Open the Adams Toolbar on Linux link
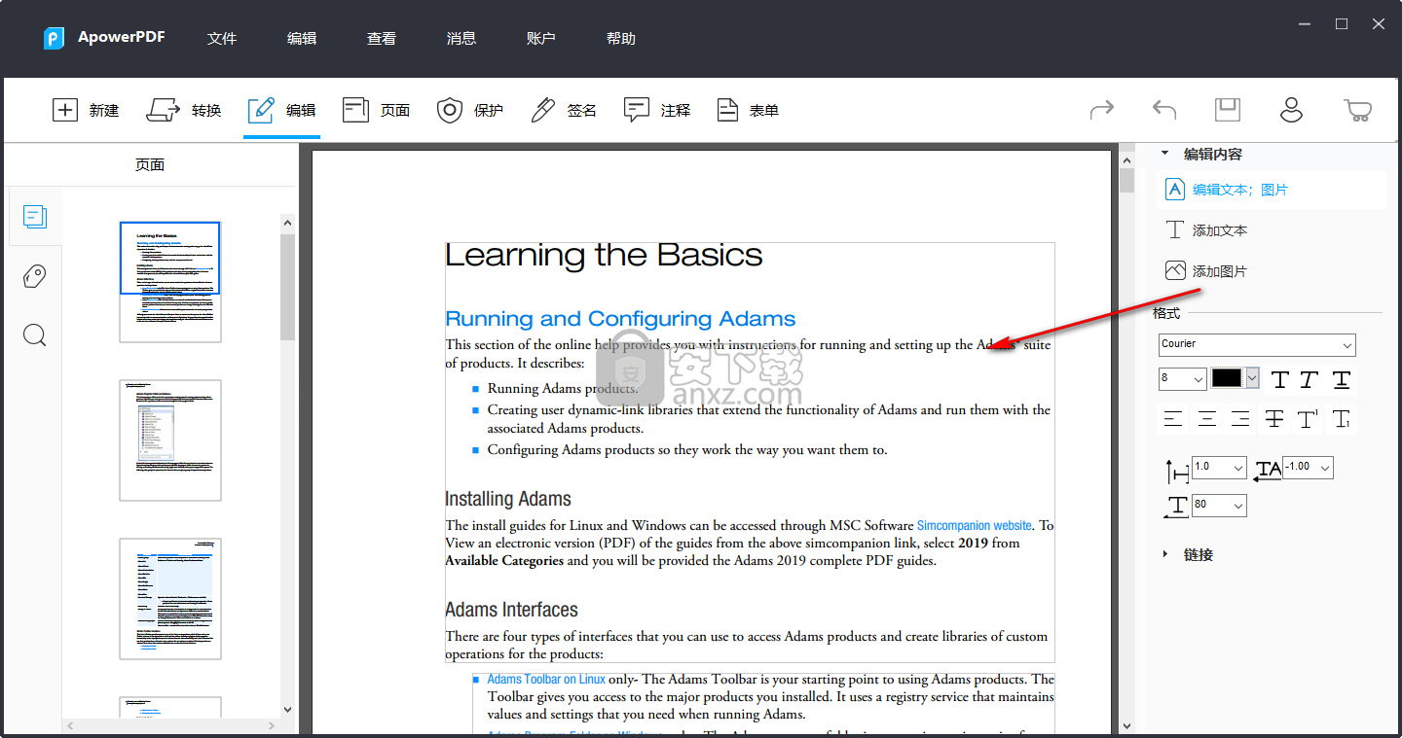The image size is (1402, 738). tap(546, 680)
